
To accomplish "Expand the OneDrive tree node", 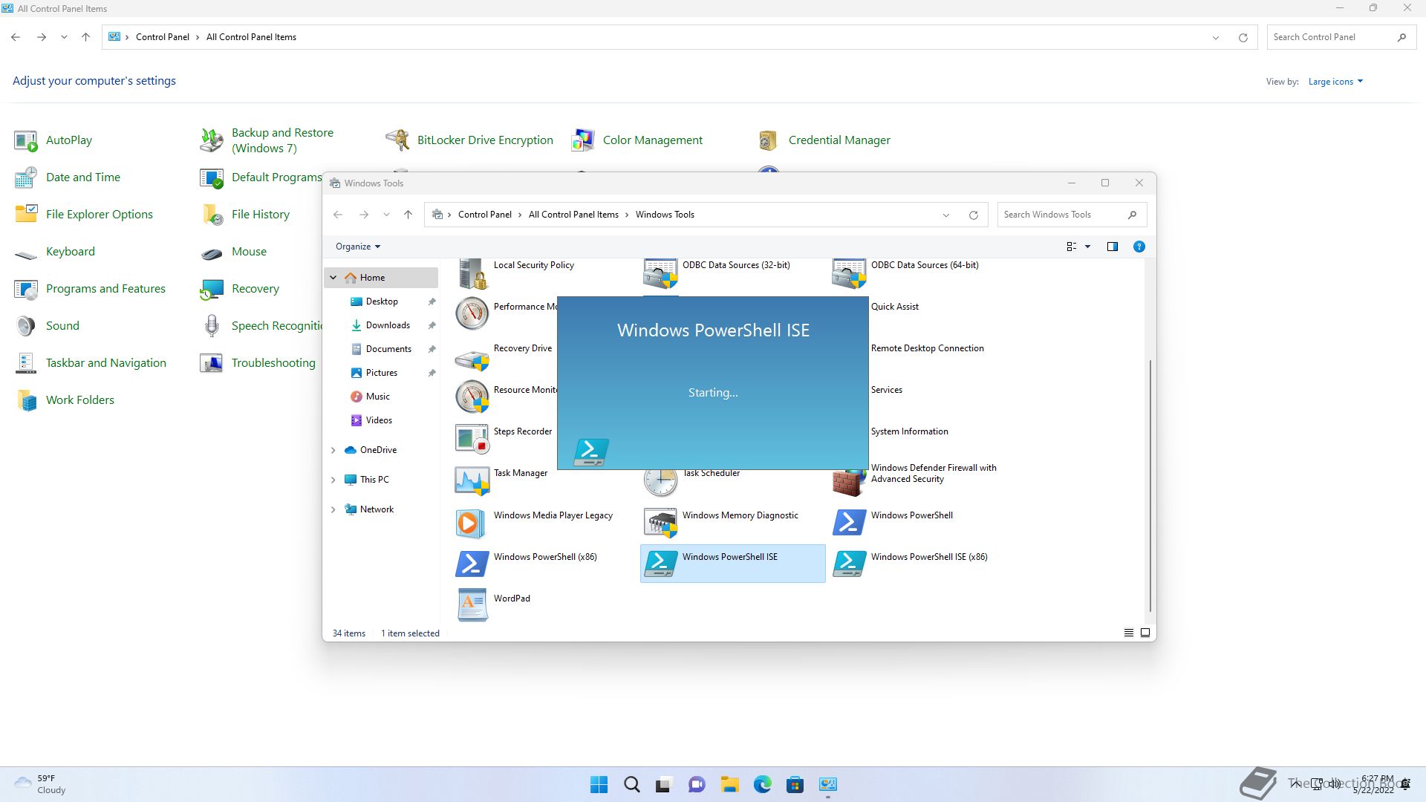I will pyautogui.click(x=333, y=450).
